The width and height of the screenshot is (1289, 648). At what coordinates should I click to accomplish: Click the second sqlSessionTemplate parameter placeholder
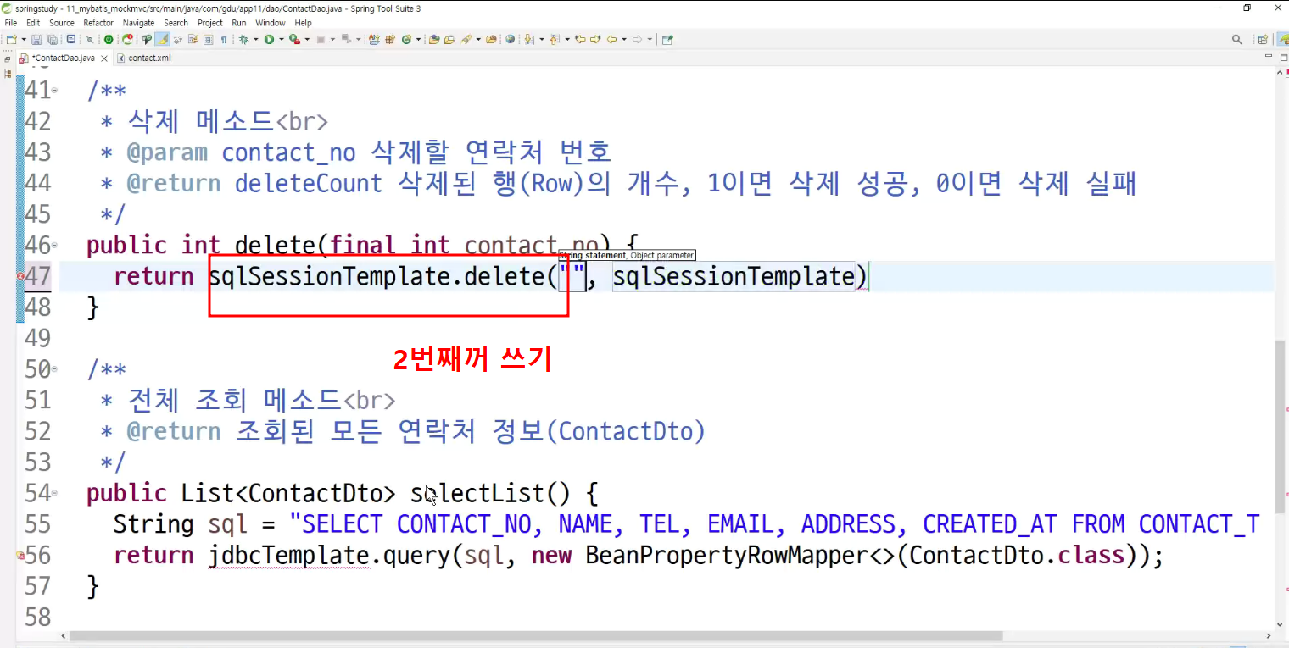coord(734,276)
